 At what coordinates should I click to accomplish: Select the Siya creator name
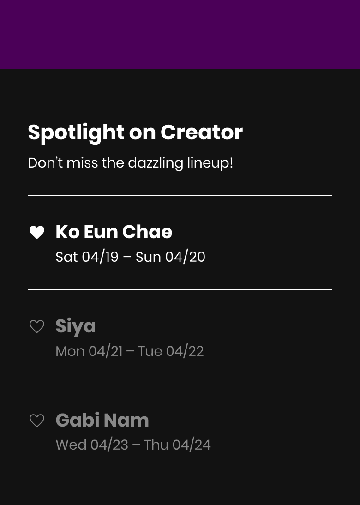pyautogui.click(x=76, y=326)
